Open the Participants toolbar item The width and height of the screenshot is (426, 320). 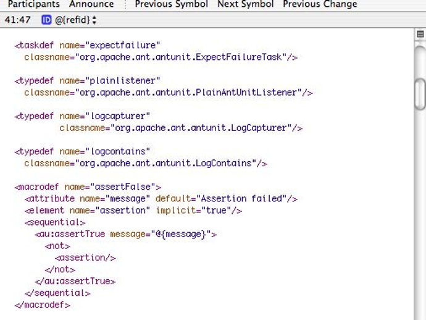[34, 4]
